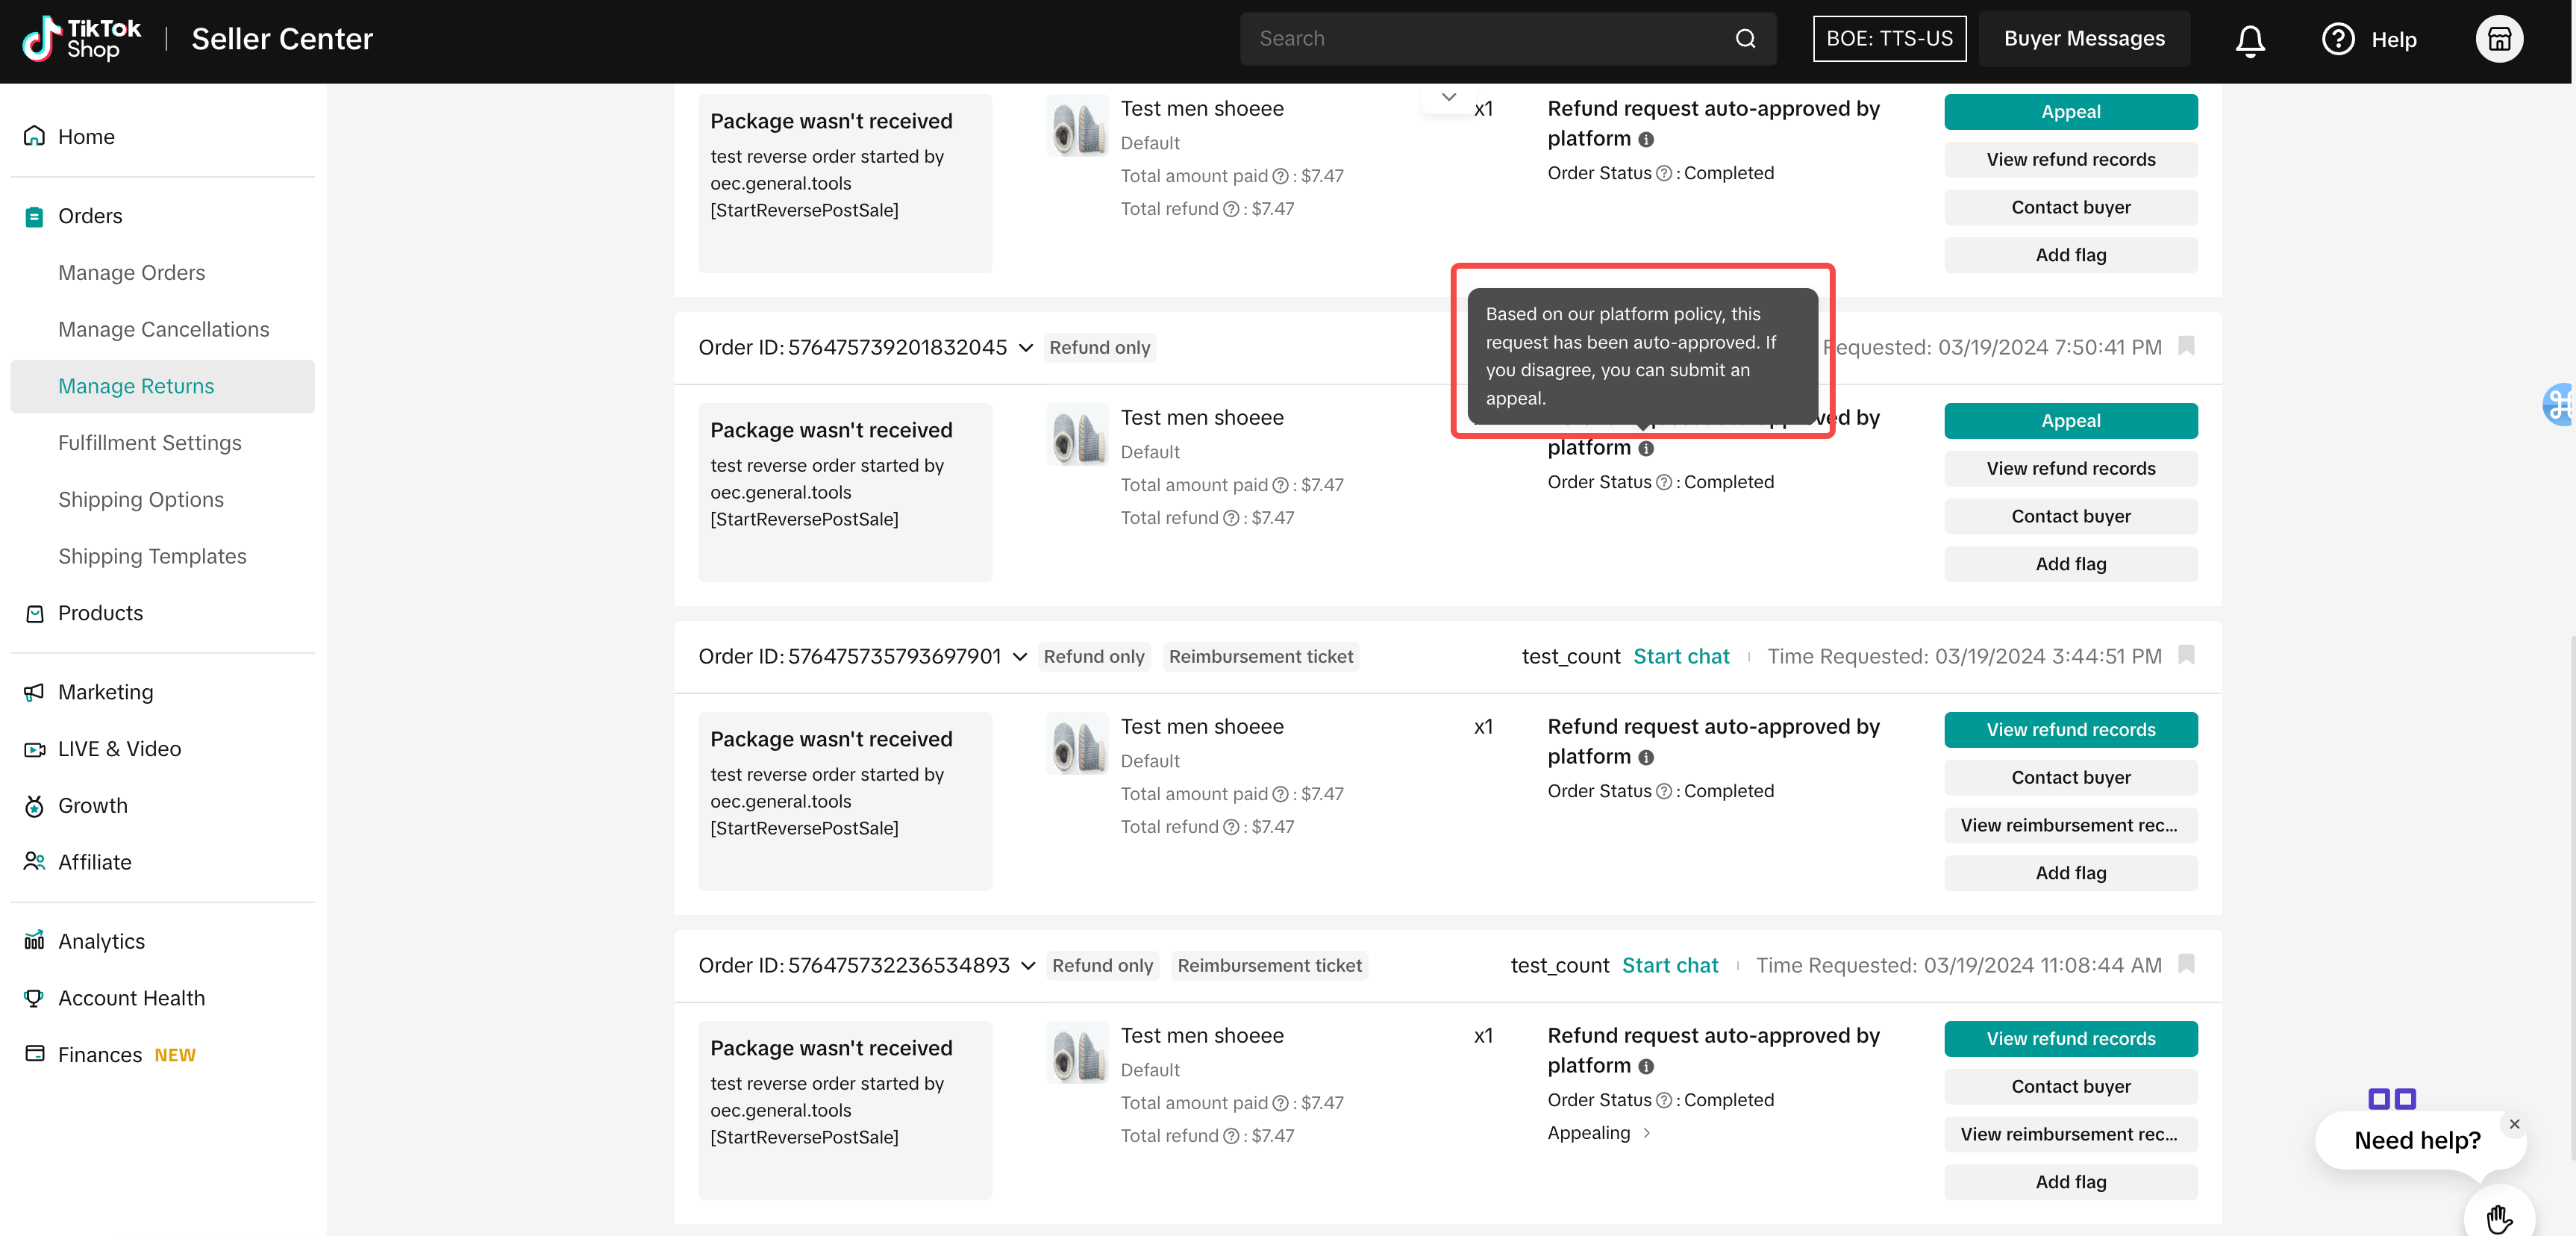Toggle bookmark flag for order 576475739201832045
The image size is (2576, 1236).
click(x=2186, y=346)
